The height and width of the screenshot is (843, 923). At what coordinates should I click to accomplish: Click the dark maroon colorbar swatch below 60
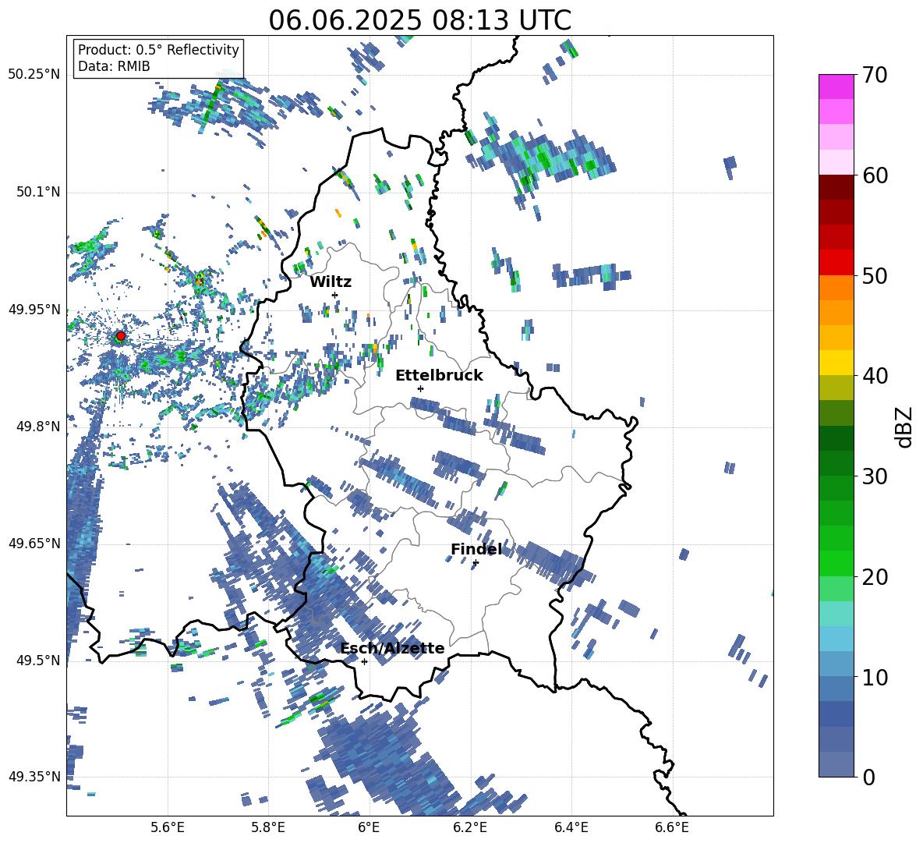tap(836, 187)
